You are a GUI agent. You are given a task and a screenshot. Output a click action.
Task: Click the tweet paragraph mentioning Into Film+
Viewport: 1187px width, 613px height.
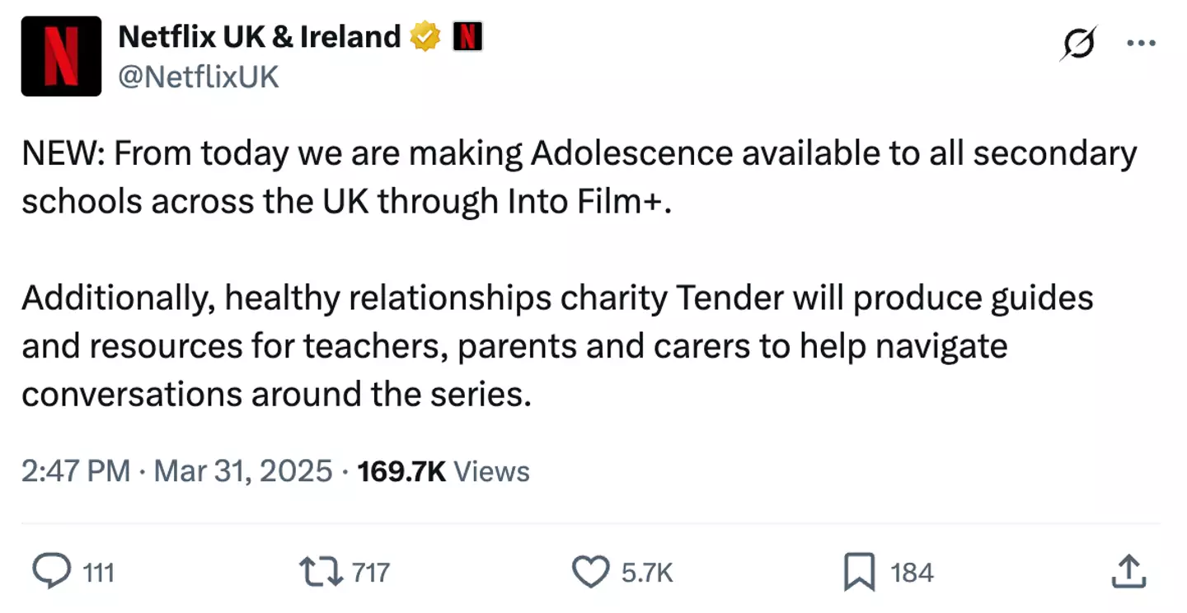pyautogui.click(x=577, y=178)
